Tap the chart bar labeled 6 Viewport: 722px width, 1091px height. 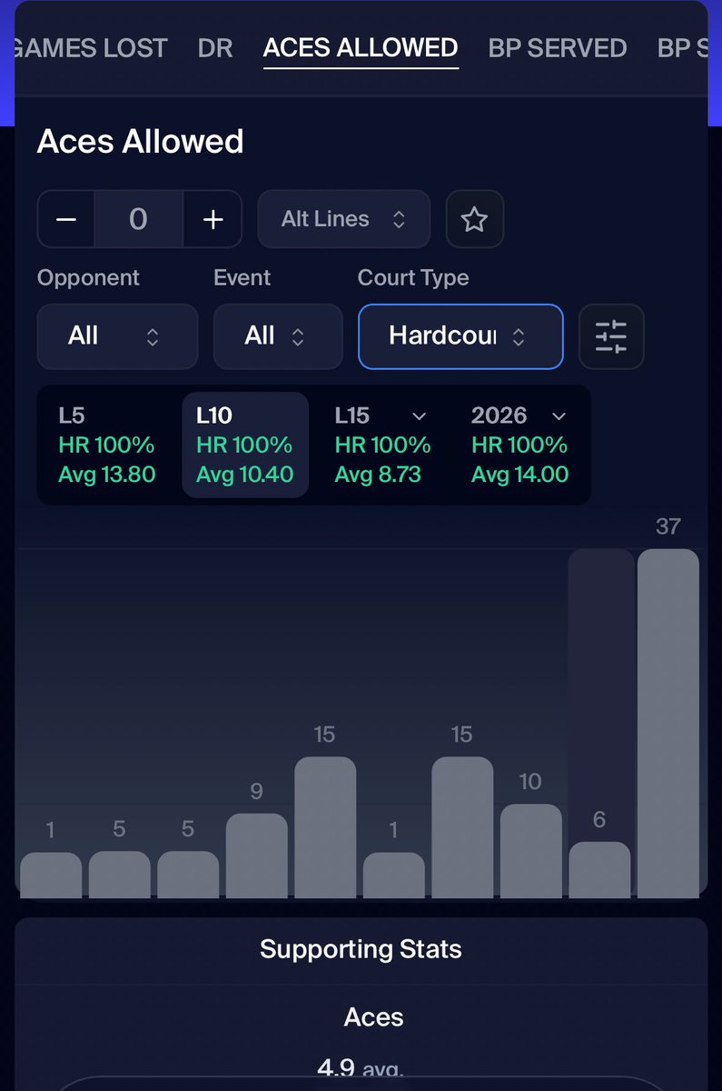(x=599, y=870)
